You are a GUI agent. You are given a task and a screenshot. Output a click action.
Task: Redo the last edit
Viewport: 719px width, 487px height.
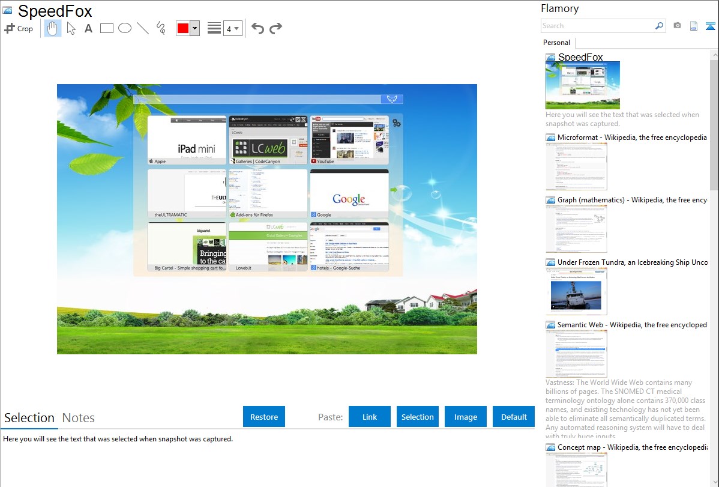(x=275, y=28)
